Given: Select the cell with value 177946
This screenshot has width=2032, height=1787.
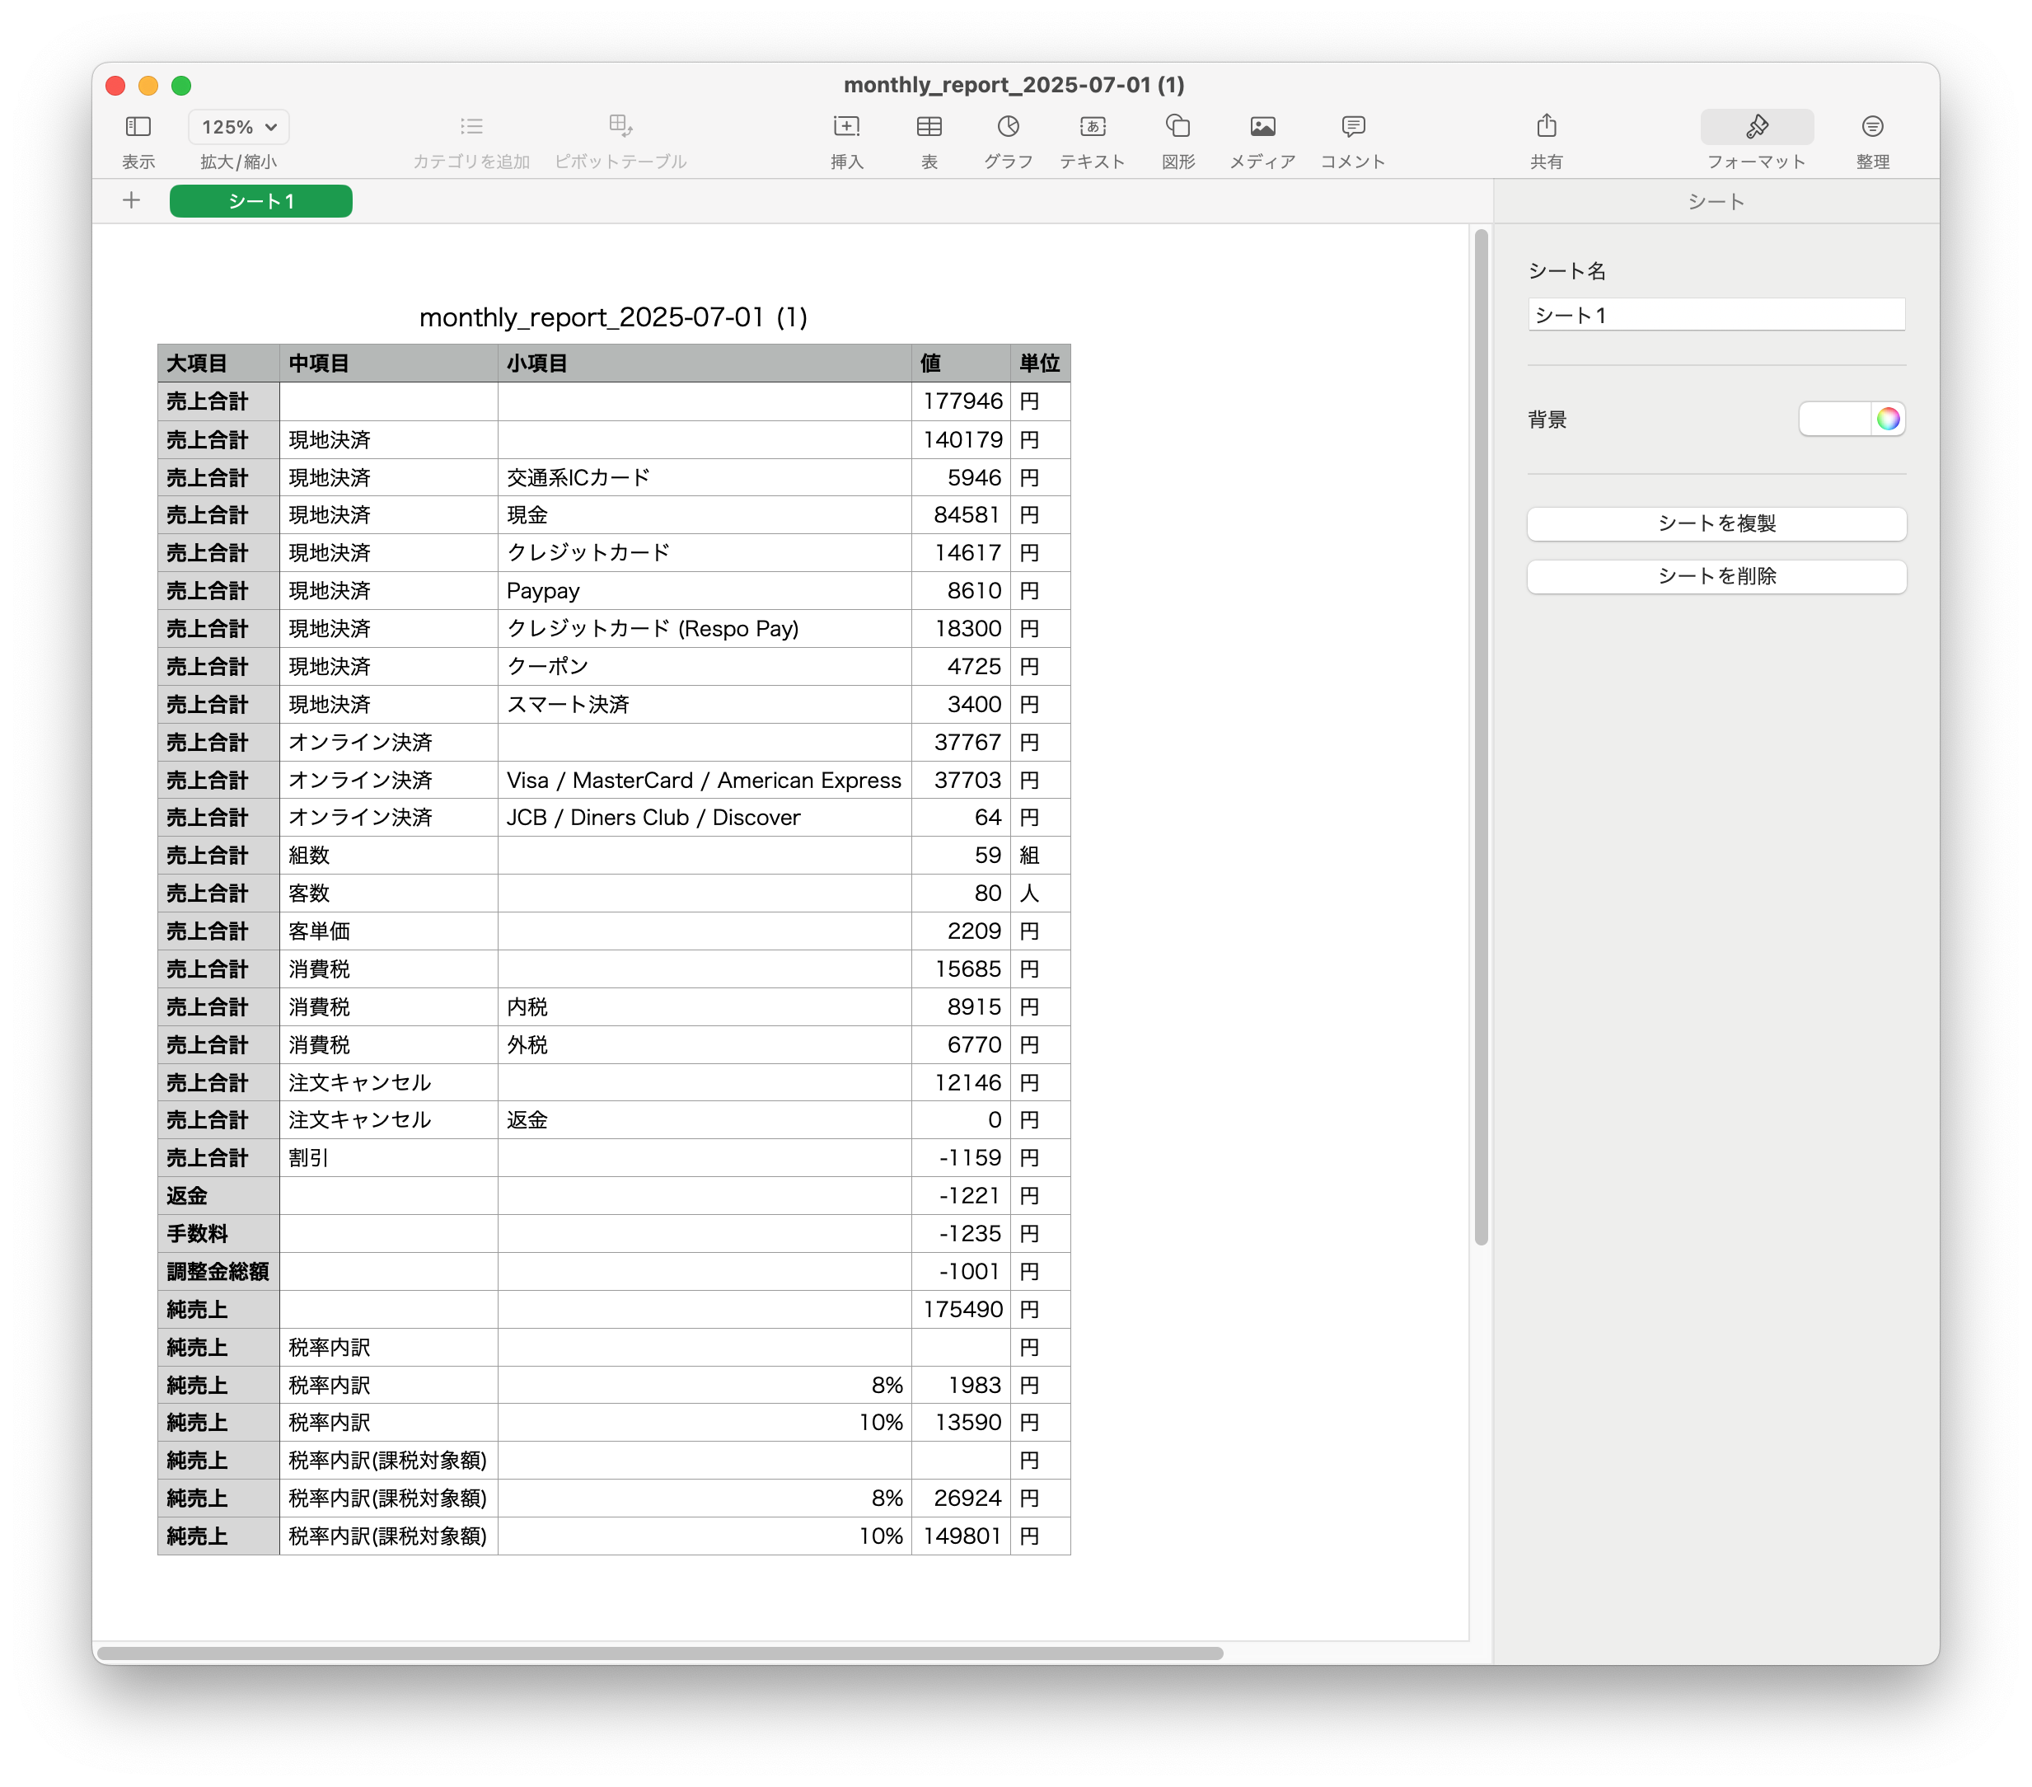Looking at the screenshot, I should (962, 401).
